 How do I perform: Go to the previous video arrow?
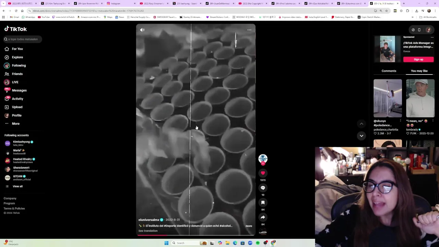click(x=361, y=124)
